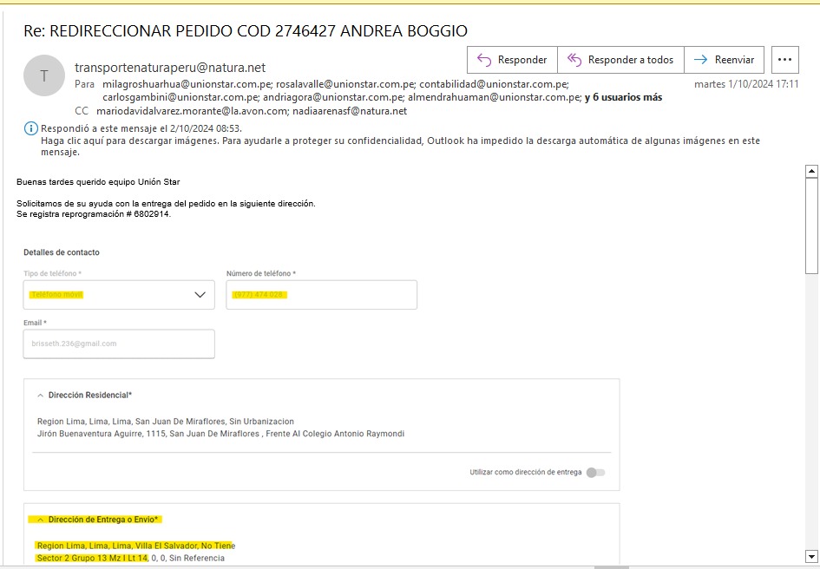Toggle Utilizar como dirección de entrega switch
This screenshot has width=820, height=569.
[595, 473]
